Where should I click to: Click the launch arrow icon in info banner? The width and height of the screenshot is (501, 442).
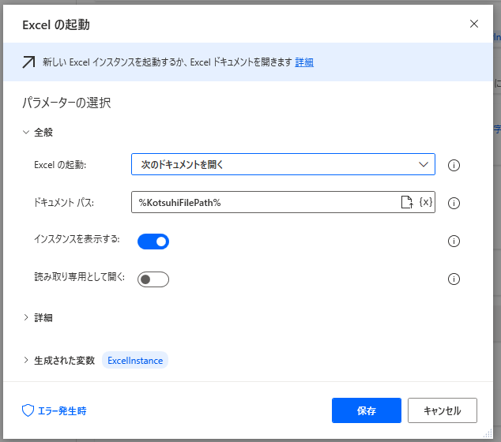click(28, 62)
